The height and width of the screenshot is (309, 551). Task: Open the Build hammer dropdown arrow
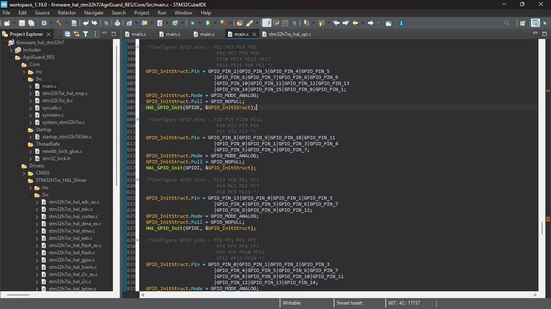tap(67, 23)
